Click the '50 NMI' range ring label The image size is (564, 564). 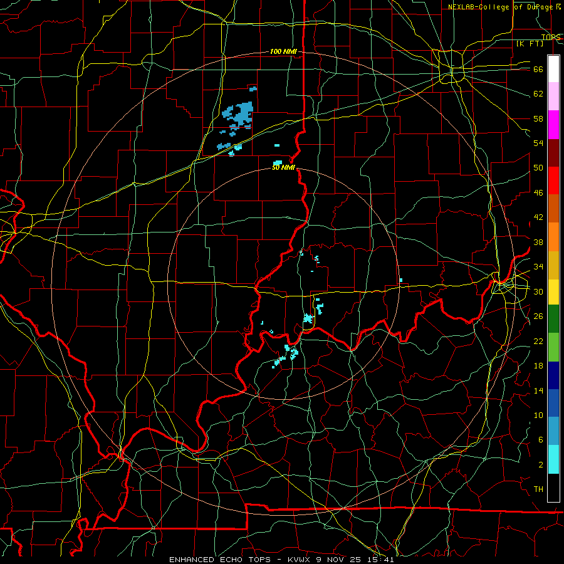click(x=283, y=167)
